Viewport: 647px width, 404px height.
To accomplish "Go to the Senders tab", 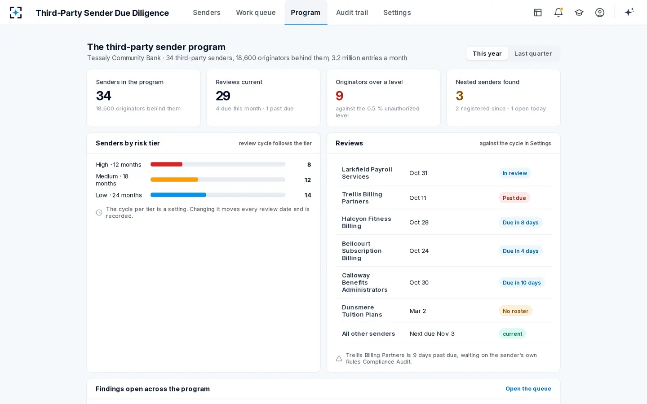I will tap(207, 13).
